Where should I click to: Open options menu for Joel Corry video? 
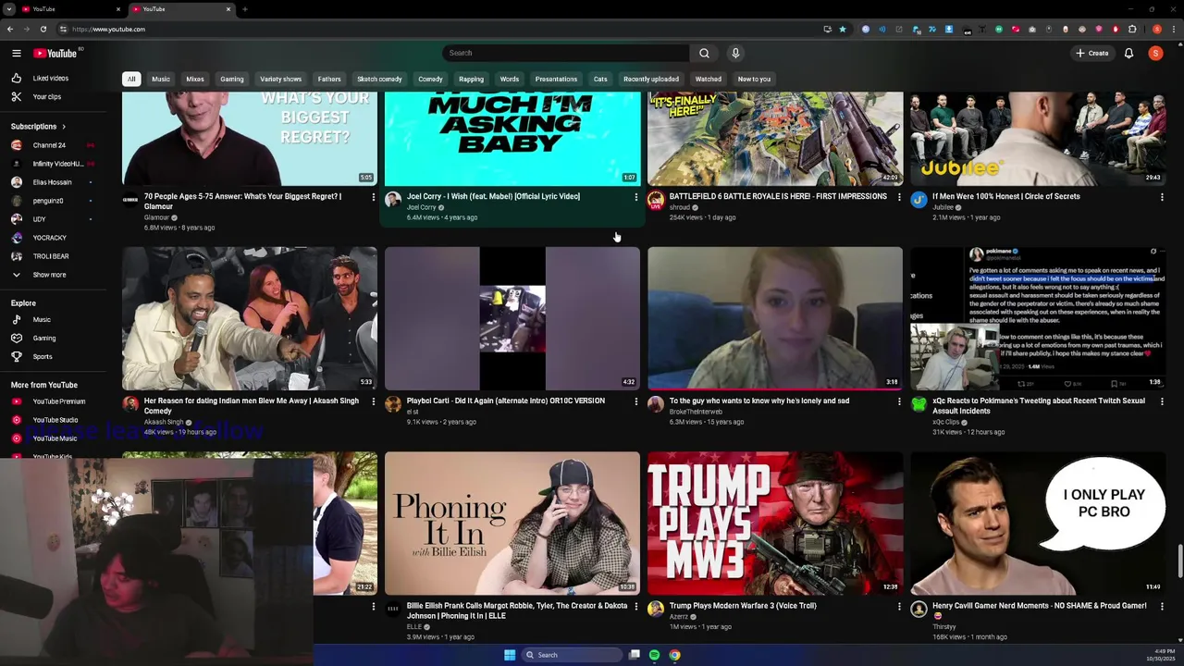pyautogui.click(x=636, y=197)
